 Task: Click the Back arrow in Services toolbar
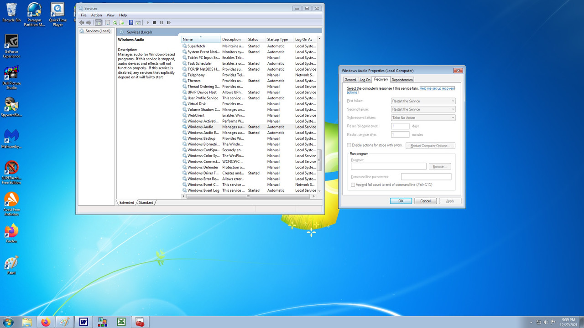click(82, 22)
